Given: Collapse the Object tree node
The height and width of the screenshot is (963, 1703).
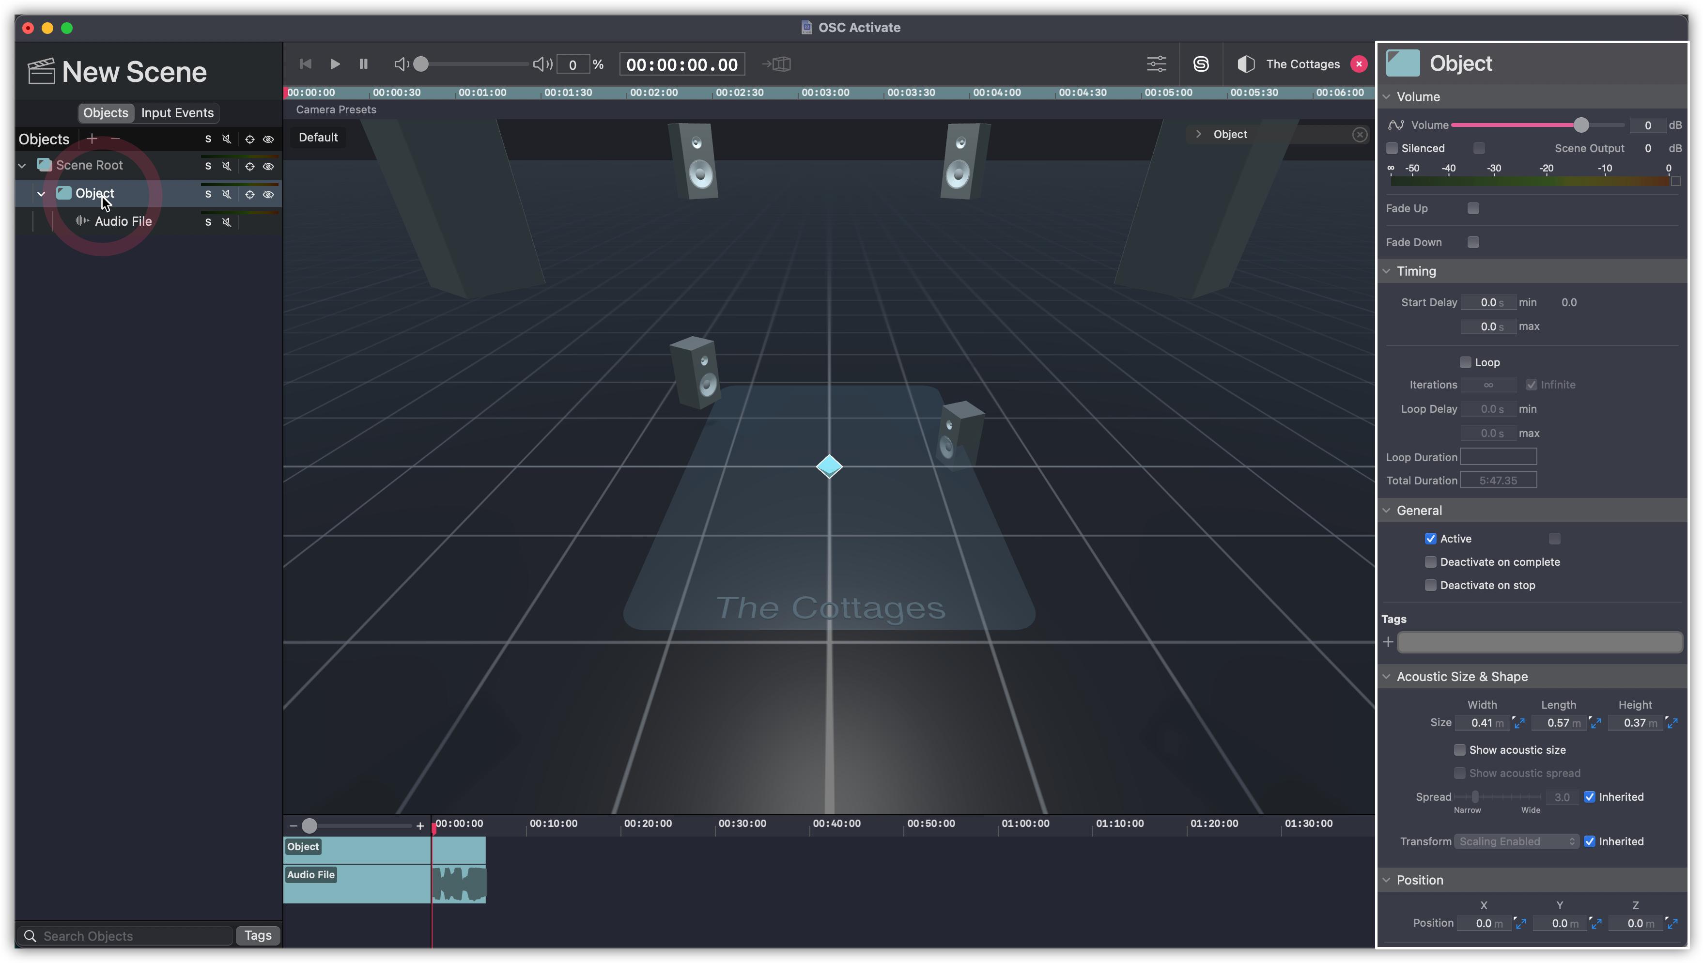Looking at the screenshot, I should (x=41, y=194).
